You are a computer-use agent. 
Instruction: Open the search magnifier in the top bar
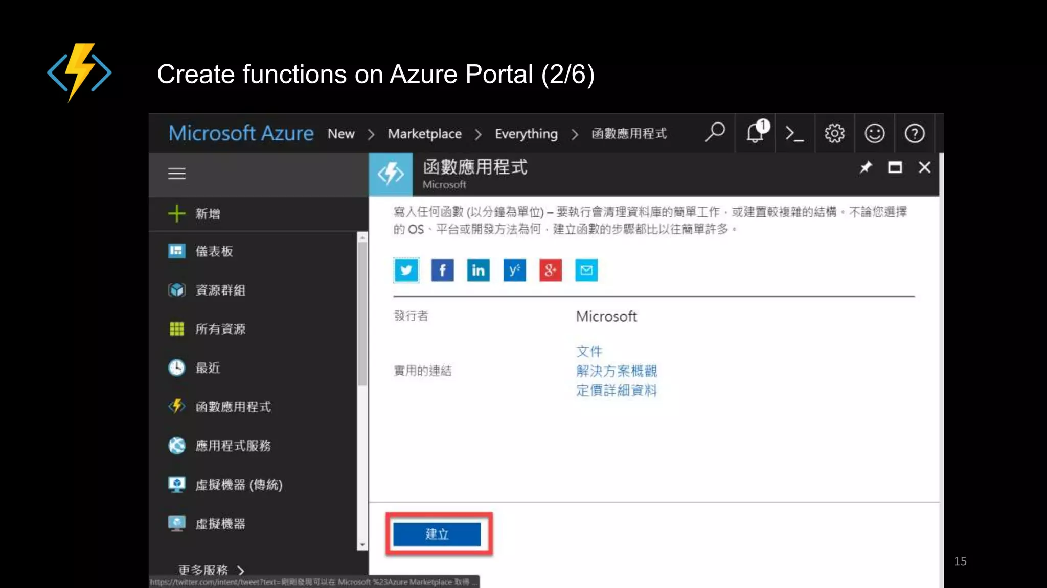click(x=715, y=133)
